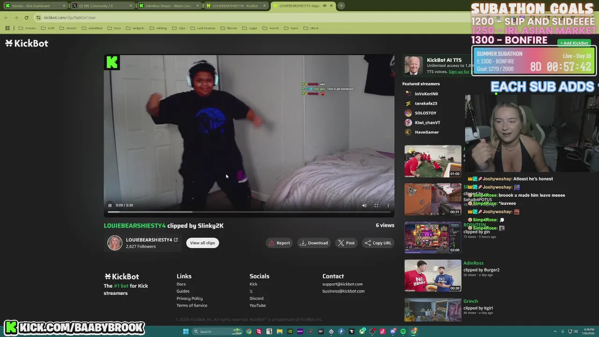
Task: Click the support@kickbot.com email link
Action: point(342,284)
